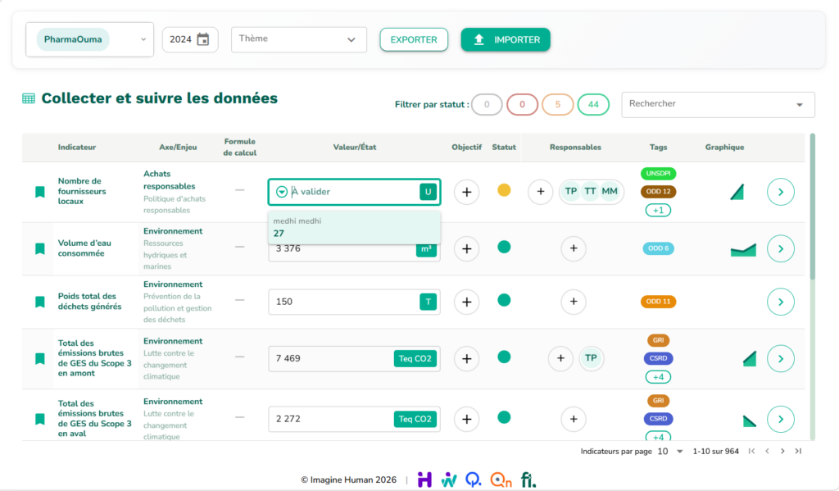Click the UNSDPI tag
The image size is (839, 491).
[658, 174]
